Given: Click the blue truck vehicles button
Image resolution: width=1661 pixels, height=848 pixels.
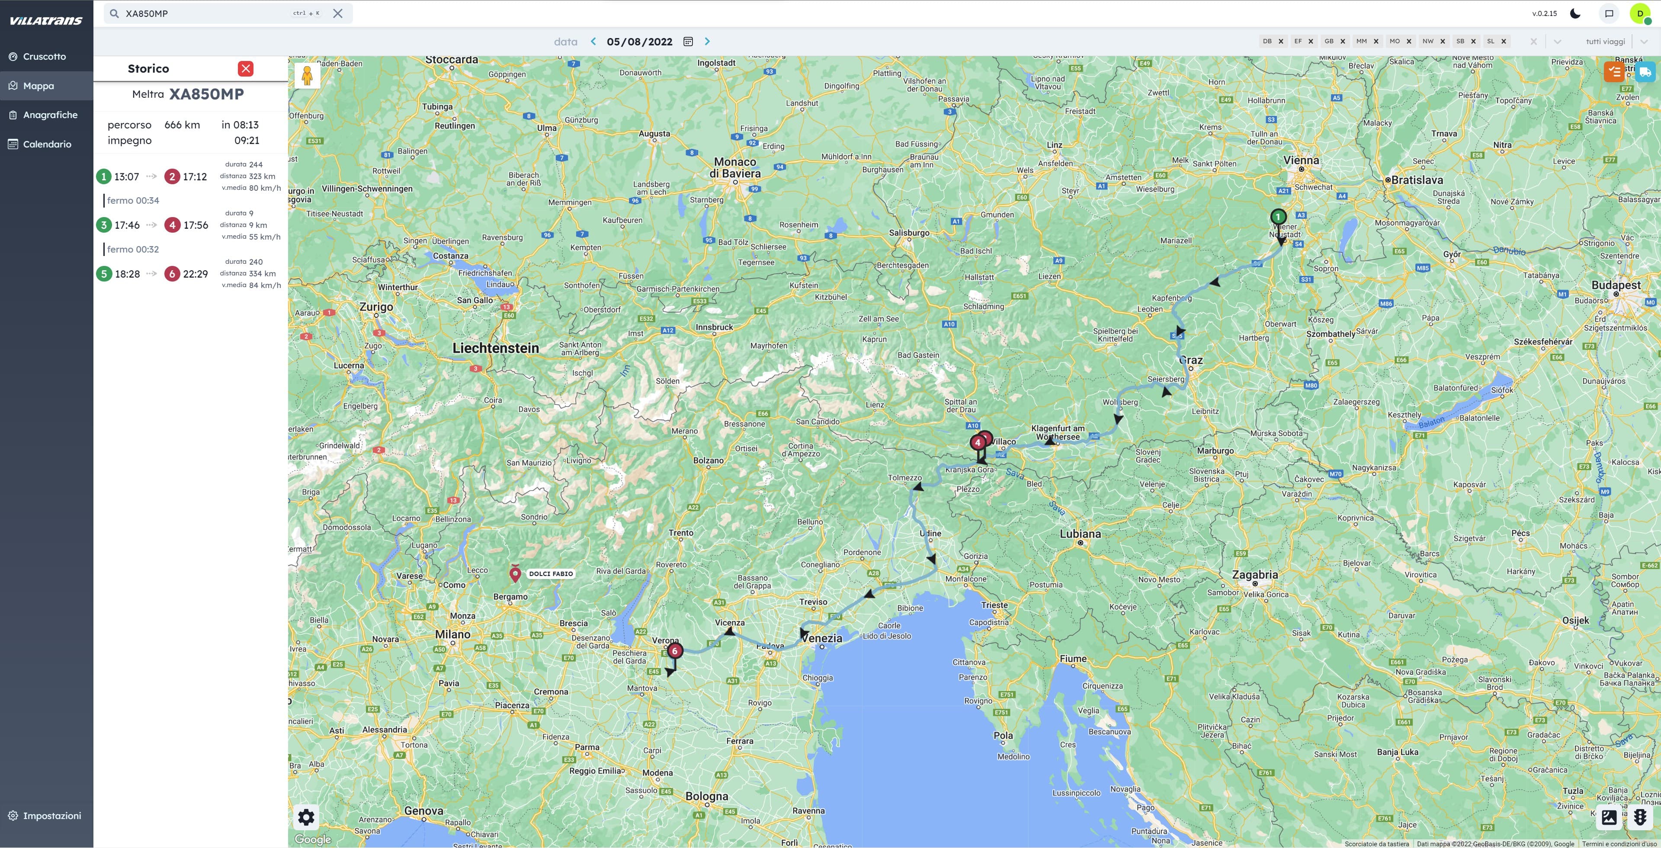Looking at the screenshot, I should click(1645, 72).
